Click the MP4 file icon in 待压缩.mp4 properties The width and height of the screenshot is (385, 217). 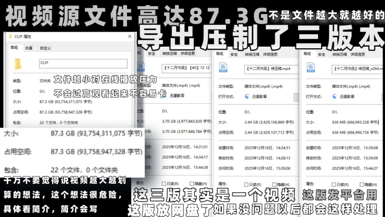[x=223, y=68]
